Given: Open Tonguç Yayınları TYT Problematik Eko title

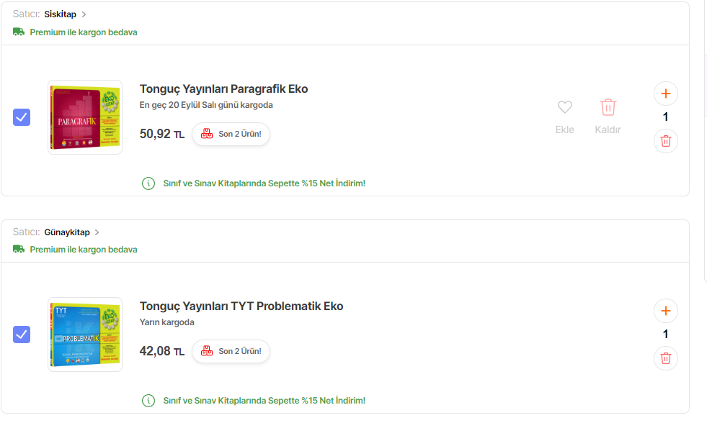Looking at the screenshot, I should click(x=241, y=306).
